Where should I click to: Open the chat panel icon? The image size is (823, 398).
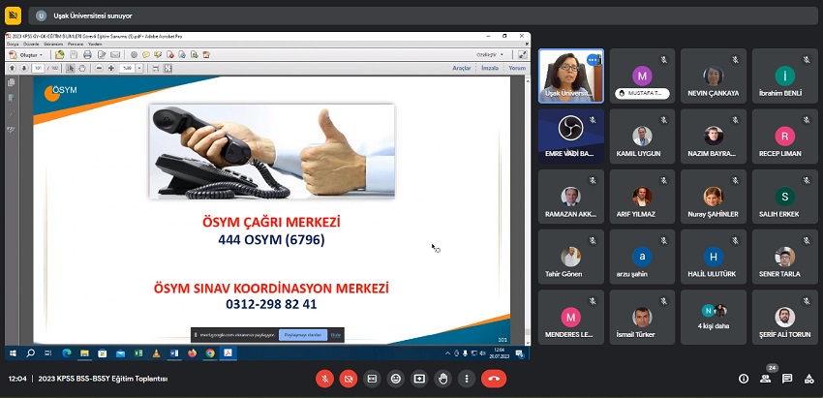point(787,379)
